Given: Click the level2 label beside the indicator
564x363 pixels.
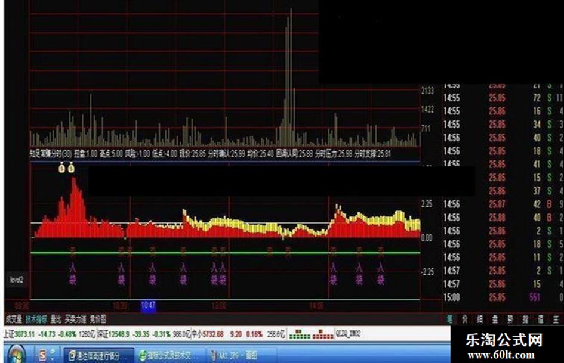Looking at the screenshot, I should (17, 280).
